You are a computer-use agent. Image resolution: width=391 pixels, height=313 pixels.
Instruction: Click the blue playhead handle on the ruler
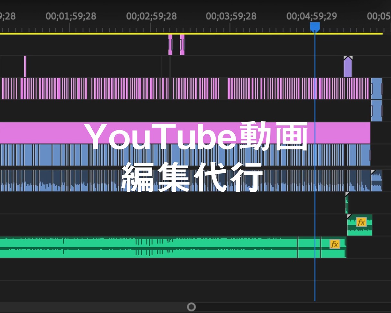(x=315, y=27)
